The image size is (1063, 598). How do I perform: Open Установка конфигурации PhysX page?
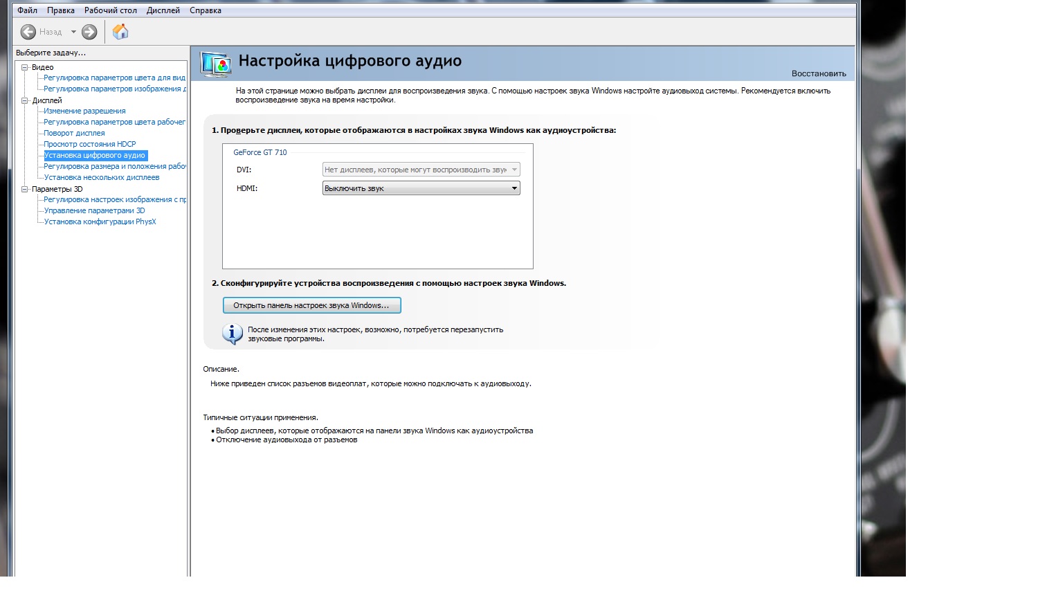pos(100,221)
